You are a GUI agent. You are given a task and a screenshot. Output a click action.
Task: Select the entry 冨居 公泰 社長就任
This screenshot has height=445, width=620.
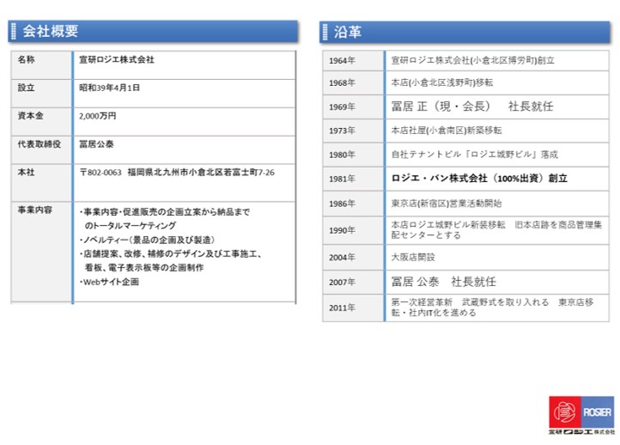tap(444, 282)
